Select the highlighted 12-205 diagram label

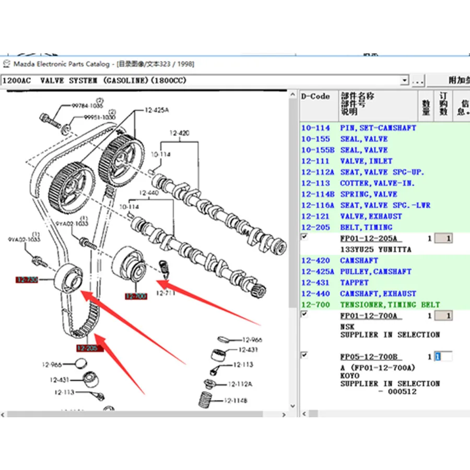(x=90, y=348)
